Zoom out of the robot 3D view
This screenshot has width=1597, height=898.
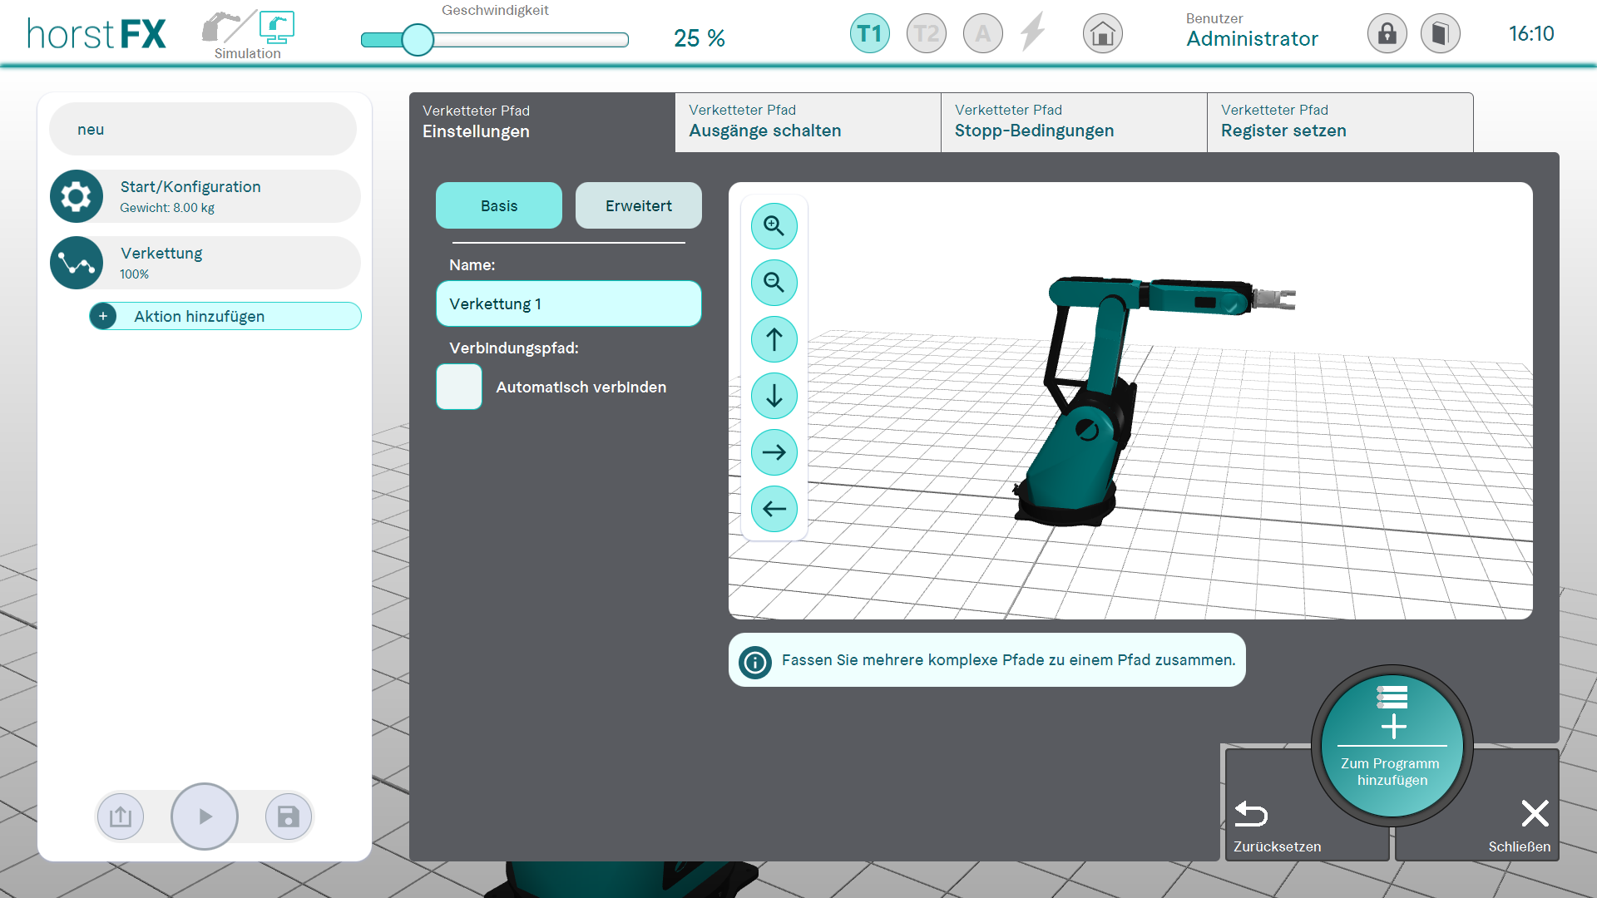[x=774, y=283]
